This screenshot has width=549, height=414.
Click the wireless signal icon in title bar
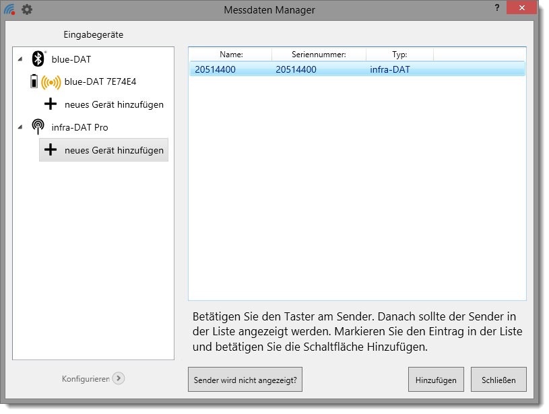[x=10, y=10]
